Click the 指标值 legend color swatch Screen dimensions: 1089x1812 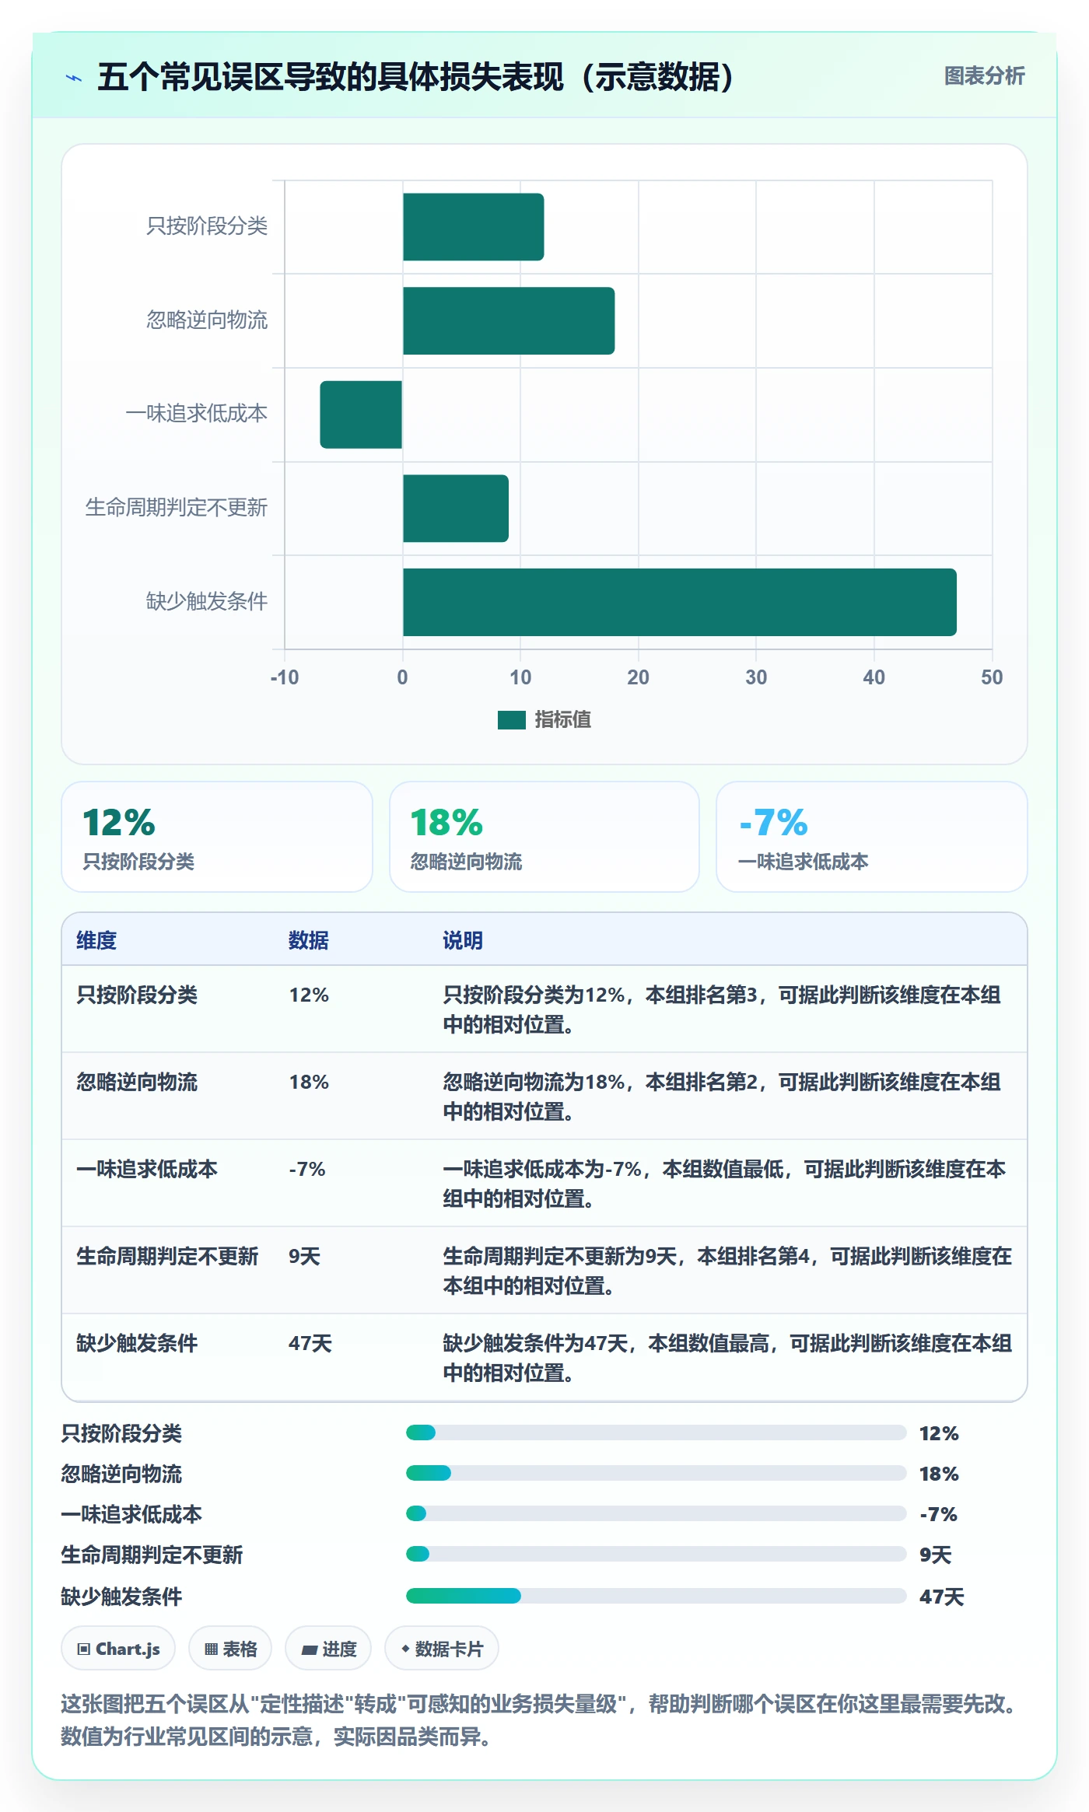[511, 720]
